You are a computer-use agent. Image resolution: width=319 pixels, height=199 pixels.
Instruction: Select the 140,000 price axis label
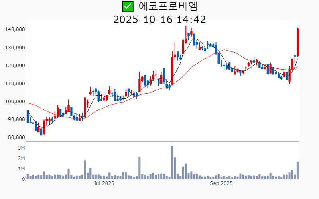click(15, 29)
